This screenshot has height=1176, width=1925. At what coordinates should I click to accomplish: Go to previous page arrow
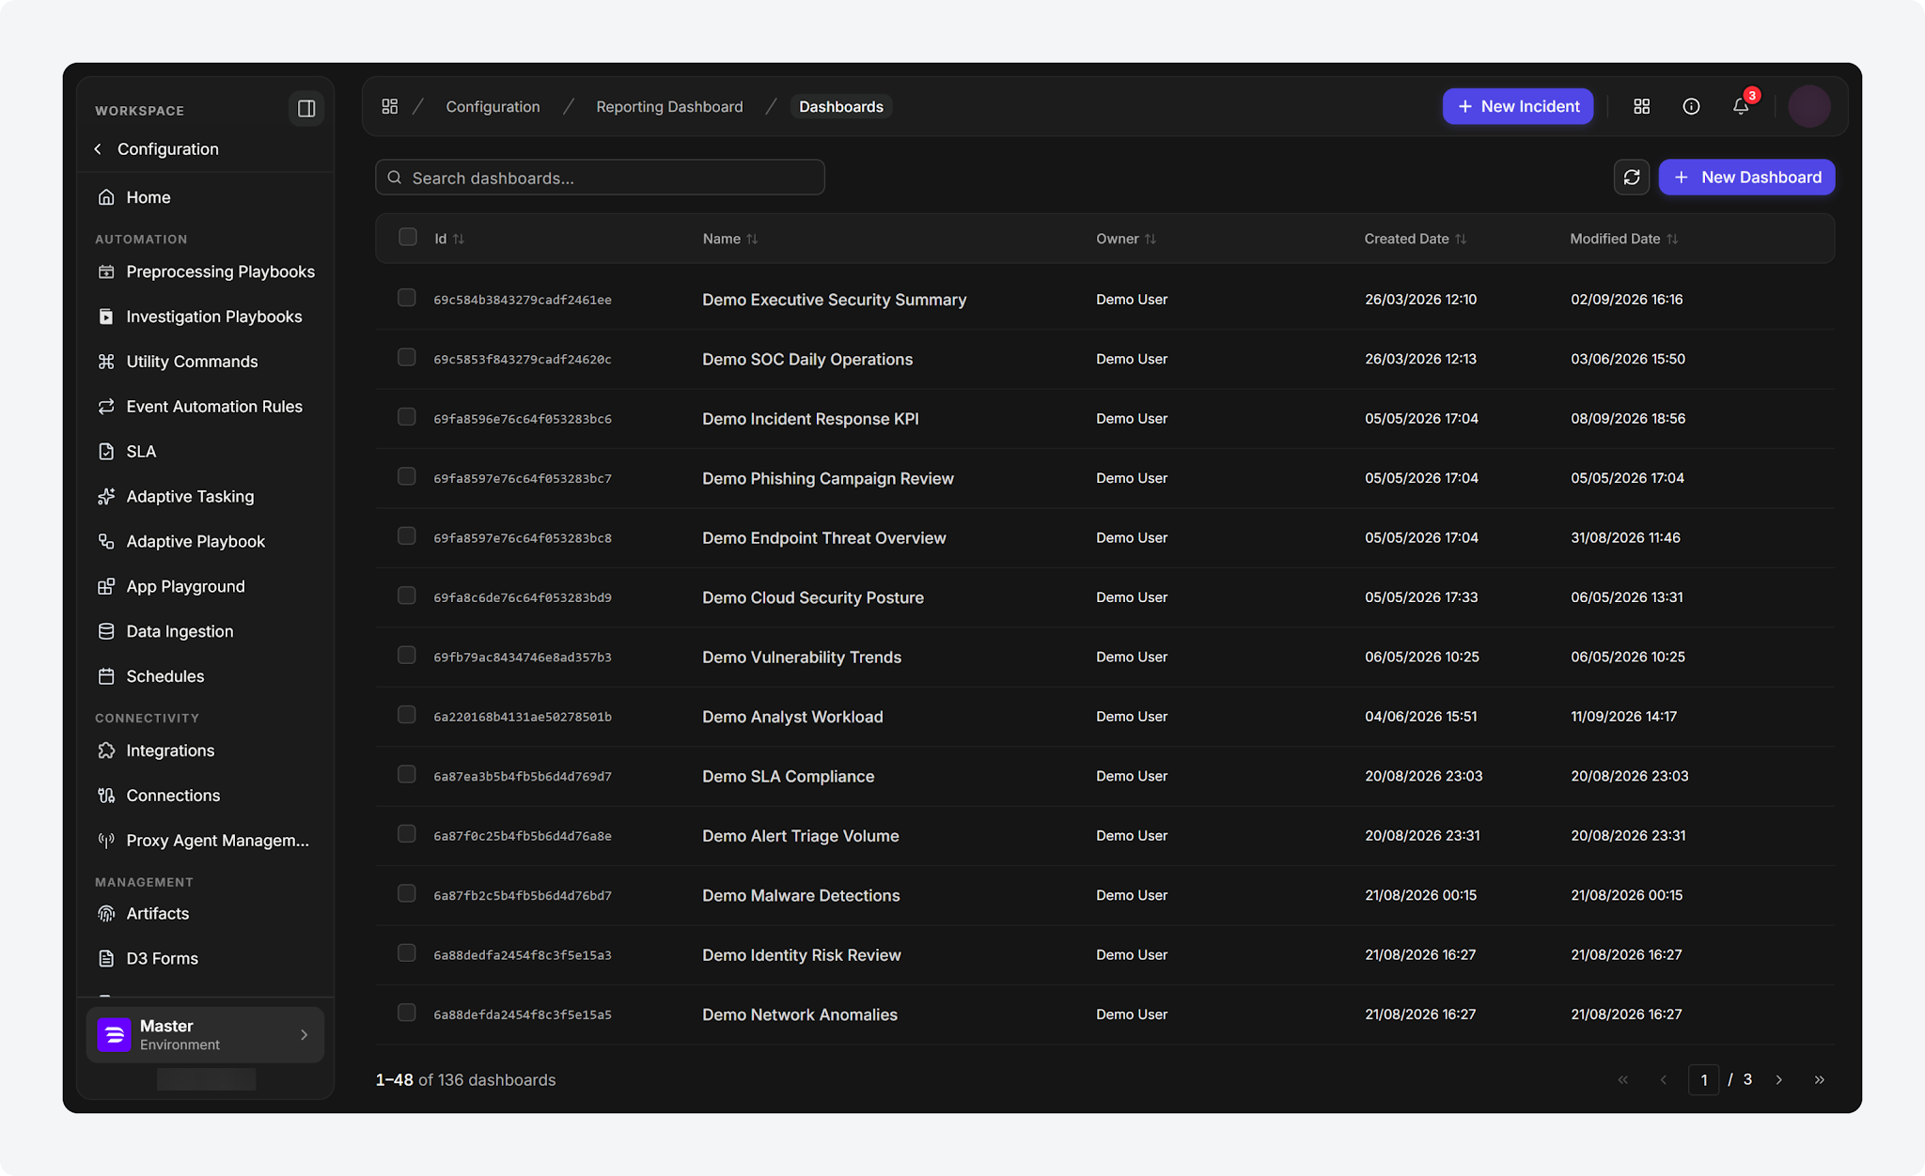[x=1663, y=1080]
